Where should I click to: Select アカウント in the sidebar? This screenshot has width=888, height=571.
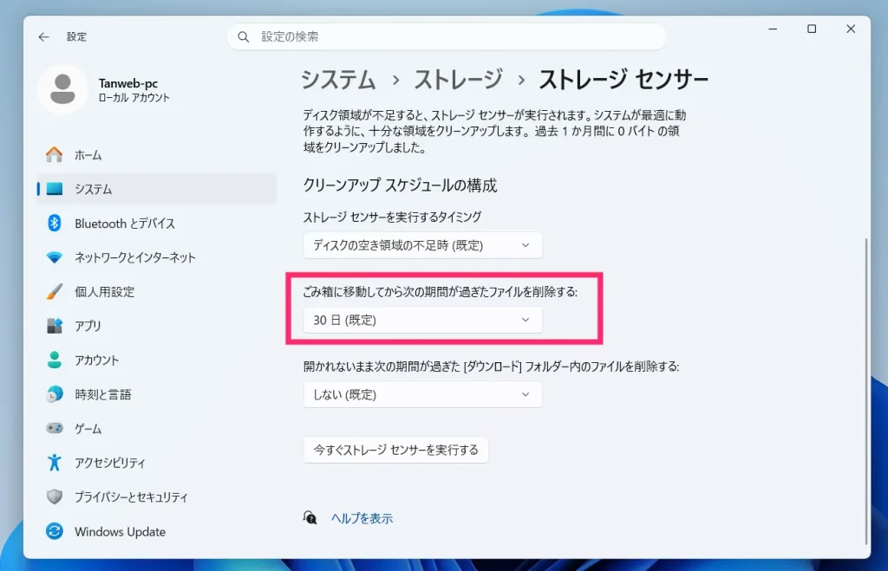[156, 360]
